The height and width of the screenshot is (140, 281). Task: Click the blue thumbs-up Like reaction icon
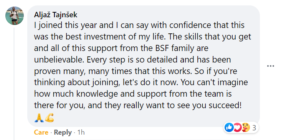[x=229, y=127]
